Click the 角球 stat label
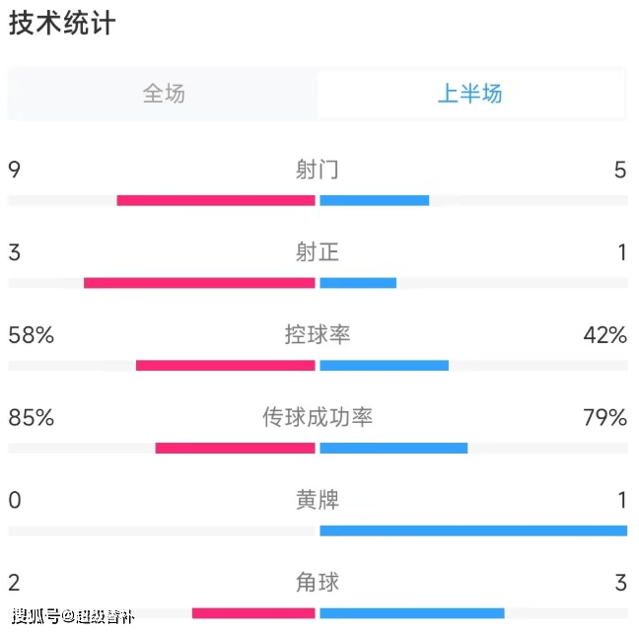This screenshot has width=639, height=633. (318, 582)
